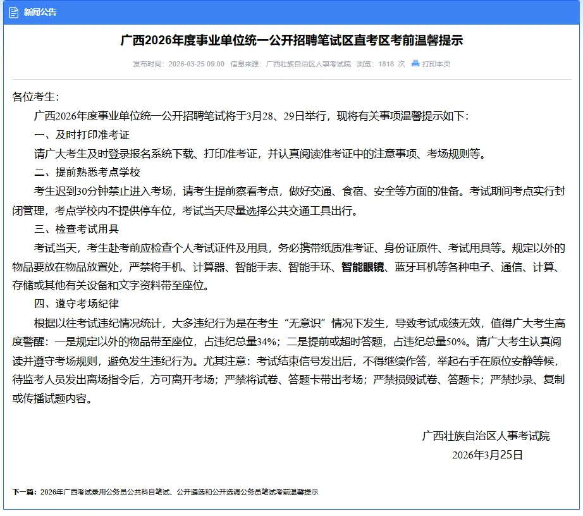Click the article title 广西2026年度事业单位统一公开招聘笔试
The image size is (583, 516).
(292, 40)
